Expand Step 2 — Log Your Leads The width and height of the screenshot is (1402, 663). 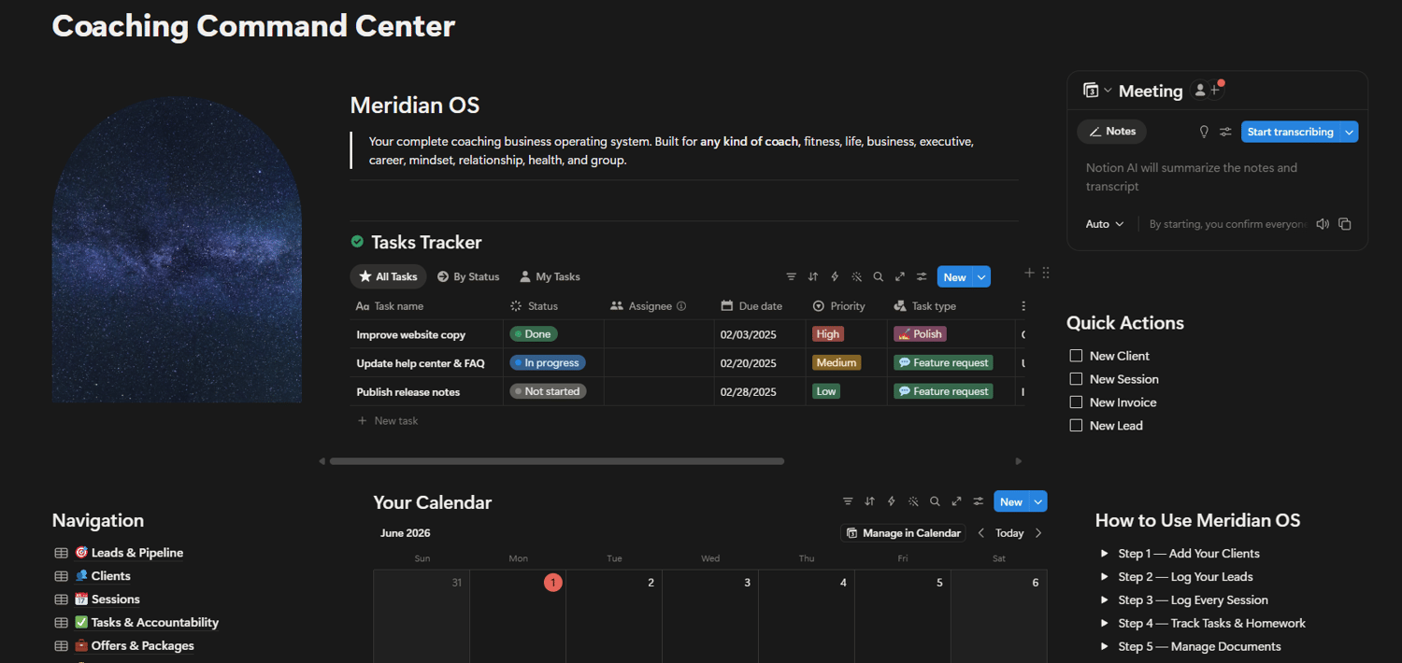point(1105,577)
